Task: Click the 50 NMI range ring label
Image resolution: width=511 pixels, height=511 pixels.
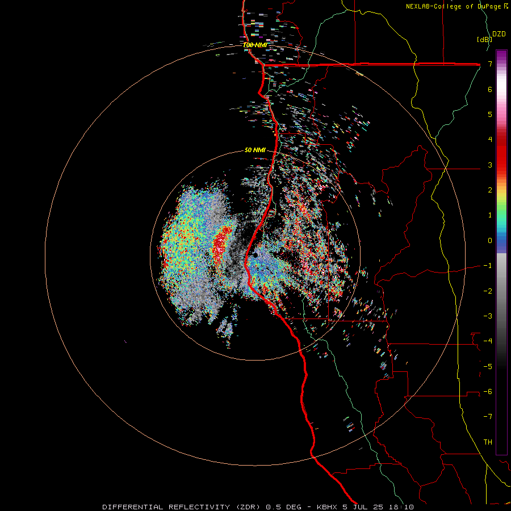Action: click(x=255, y=150)
